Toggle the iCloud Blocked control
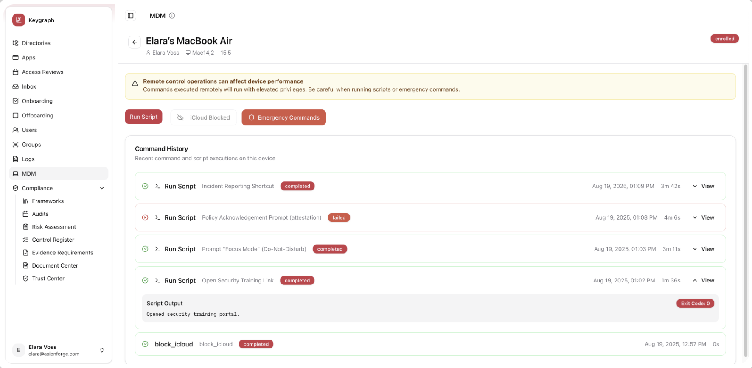This screenshot has width=752, height=368. [204, 117]
